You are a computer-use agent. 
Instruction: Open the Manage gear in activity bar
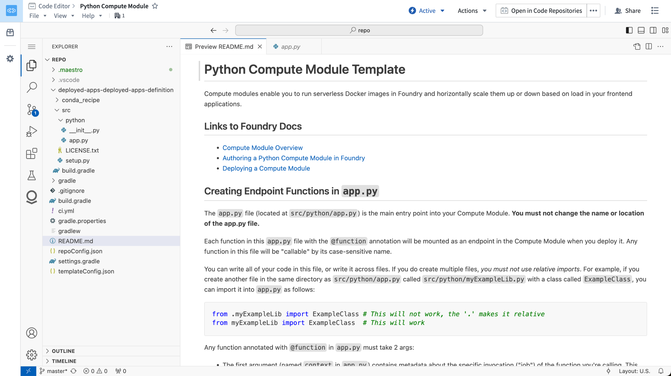[32, 355]
